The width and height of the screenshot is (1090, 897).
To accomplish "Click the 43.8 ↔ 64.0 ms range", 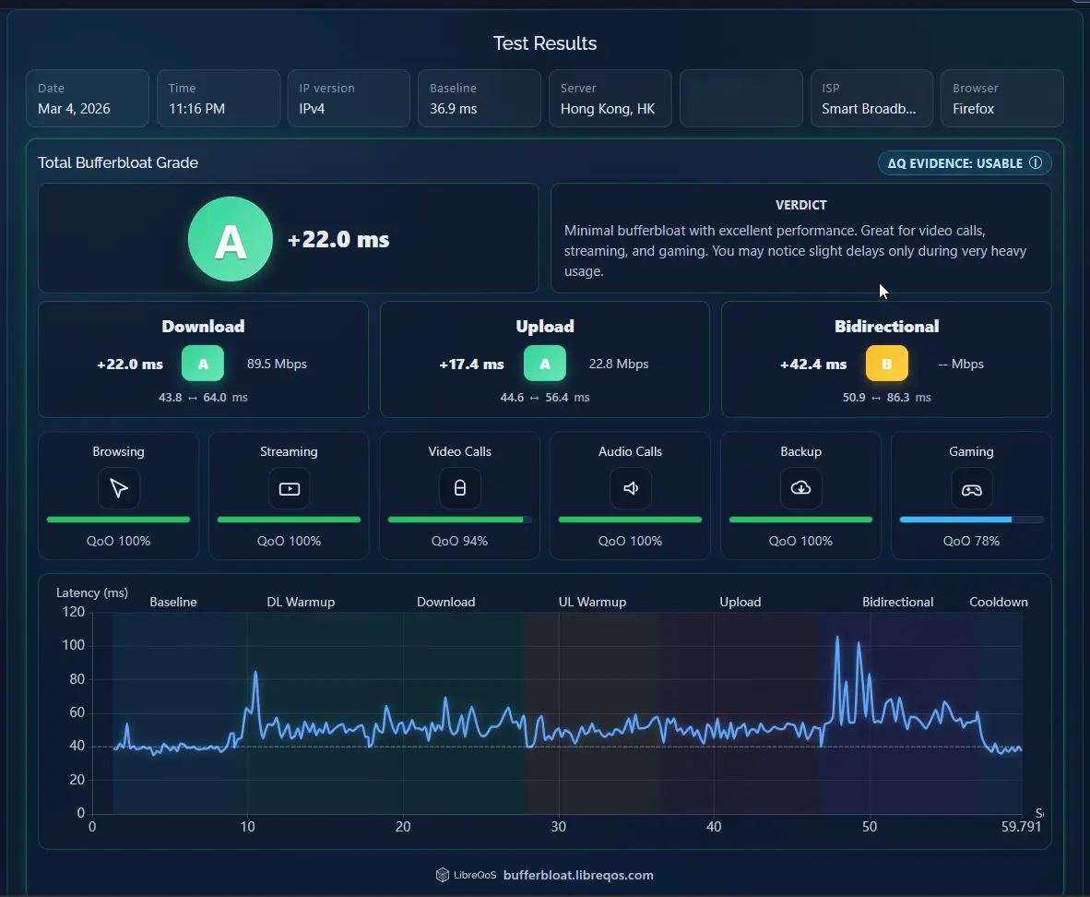I will coord(203,398).
